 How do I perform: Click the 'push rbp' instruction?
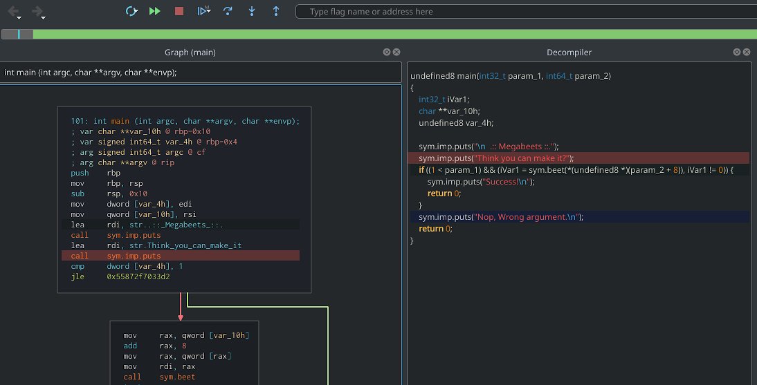point(95,173)
